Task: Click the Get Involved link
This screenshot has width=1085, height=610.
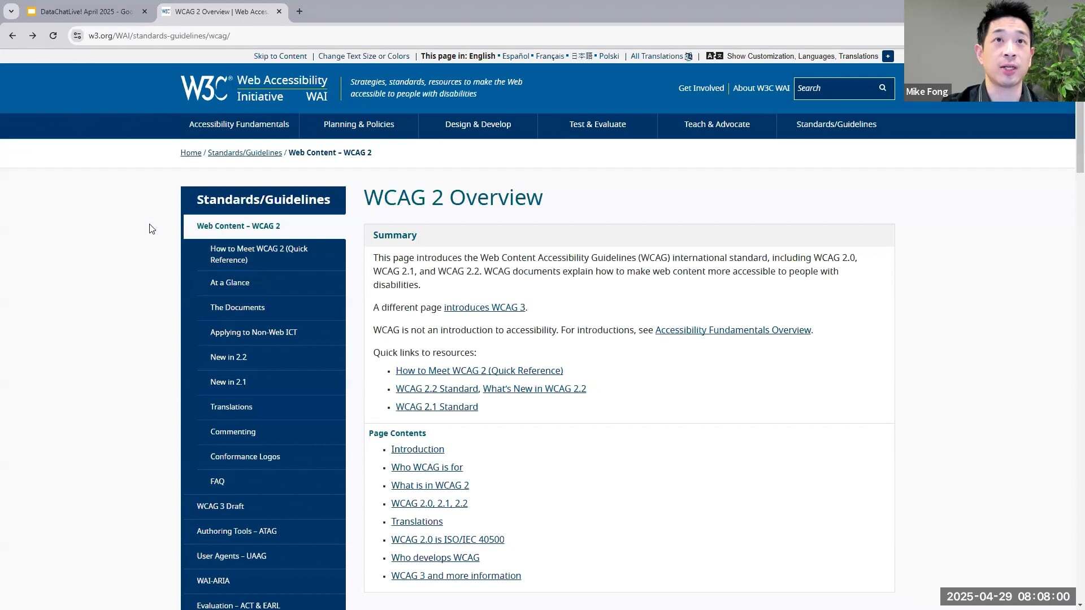Action: [701, 88]
